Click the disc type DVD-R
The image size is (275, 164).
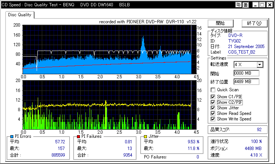point(235,35)
